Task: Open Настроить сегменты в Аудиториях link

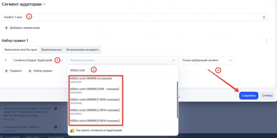Action: (x=99, y=131)
